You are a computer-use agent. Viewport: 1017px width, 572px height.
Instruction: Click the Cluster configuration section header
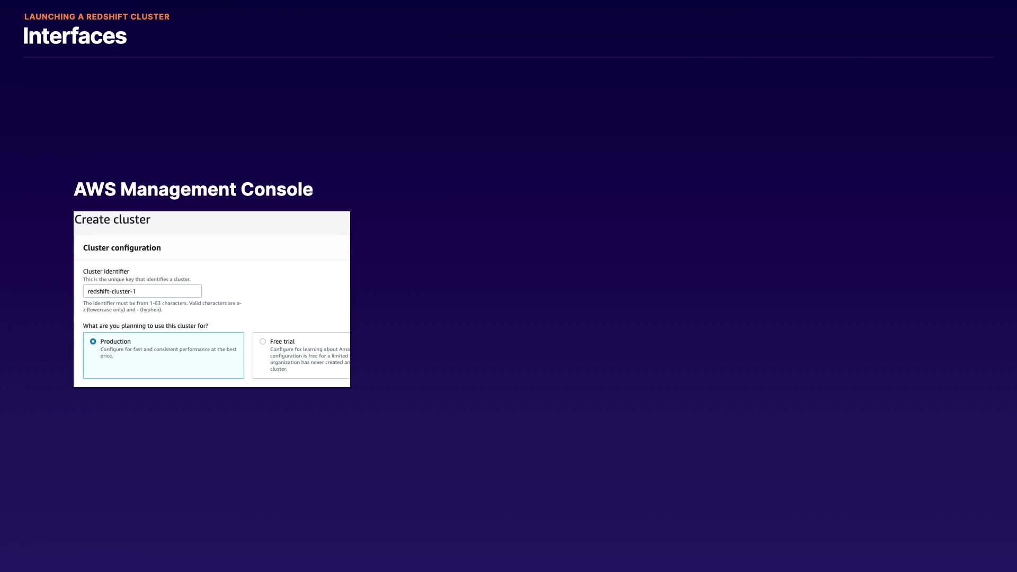pos(122,248)
